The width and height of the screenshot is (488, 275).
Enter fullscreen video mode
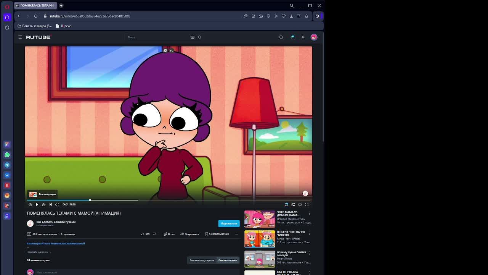point(307,204)
